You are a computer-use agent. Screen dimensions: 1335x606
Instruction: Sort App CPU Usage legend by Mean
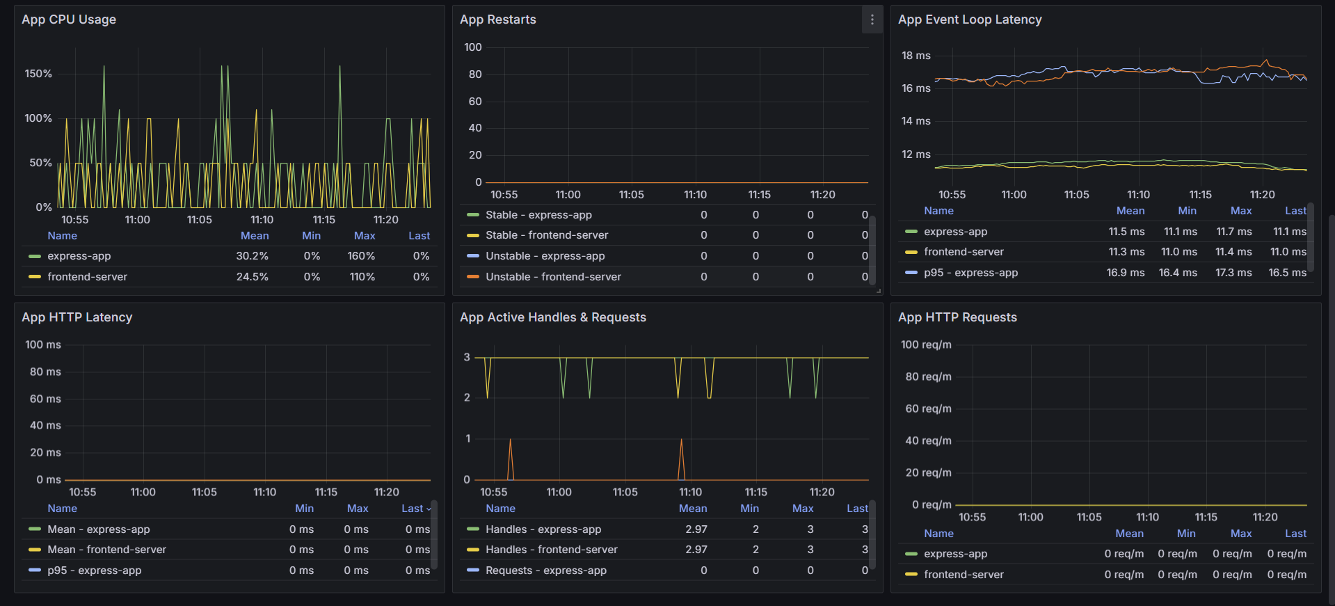tap(255, 236)
